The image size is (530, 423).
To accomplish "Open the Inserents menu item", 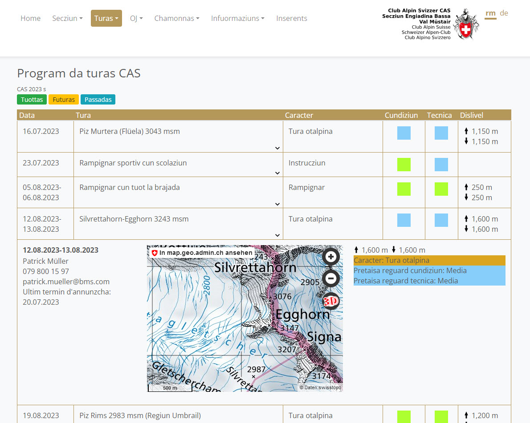I will [291, 18].
